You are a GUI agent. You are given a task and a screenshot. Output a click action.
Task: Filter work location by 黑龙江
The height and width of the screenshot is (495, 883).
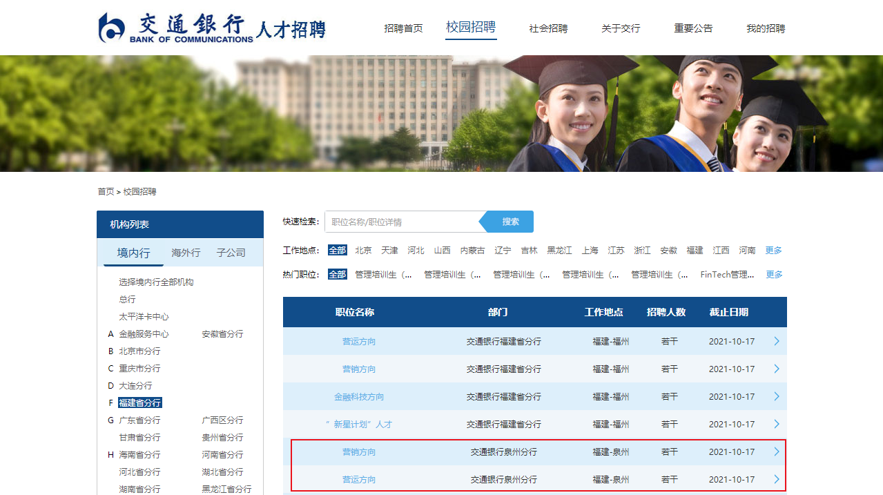coord(560,250)
